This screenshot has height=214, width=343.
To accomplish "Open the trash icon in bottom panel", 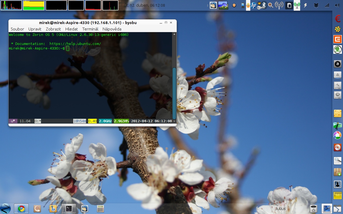I will point(313,209).
